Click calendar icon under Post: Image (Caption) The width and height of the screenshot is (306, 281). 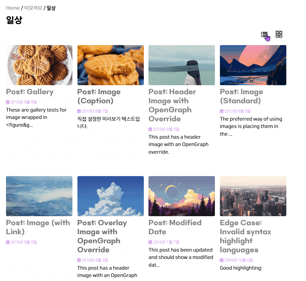(79, 111)
